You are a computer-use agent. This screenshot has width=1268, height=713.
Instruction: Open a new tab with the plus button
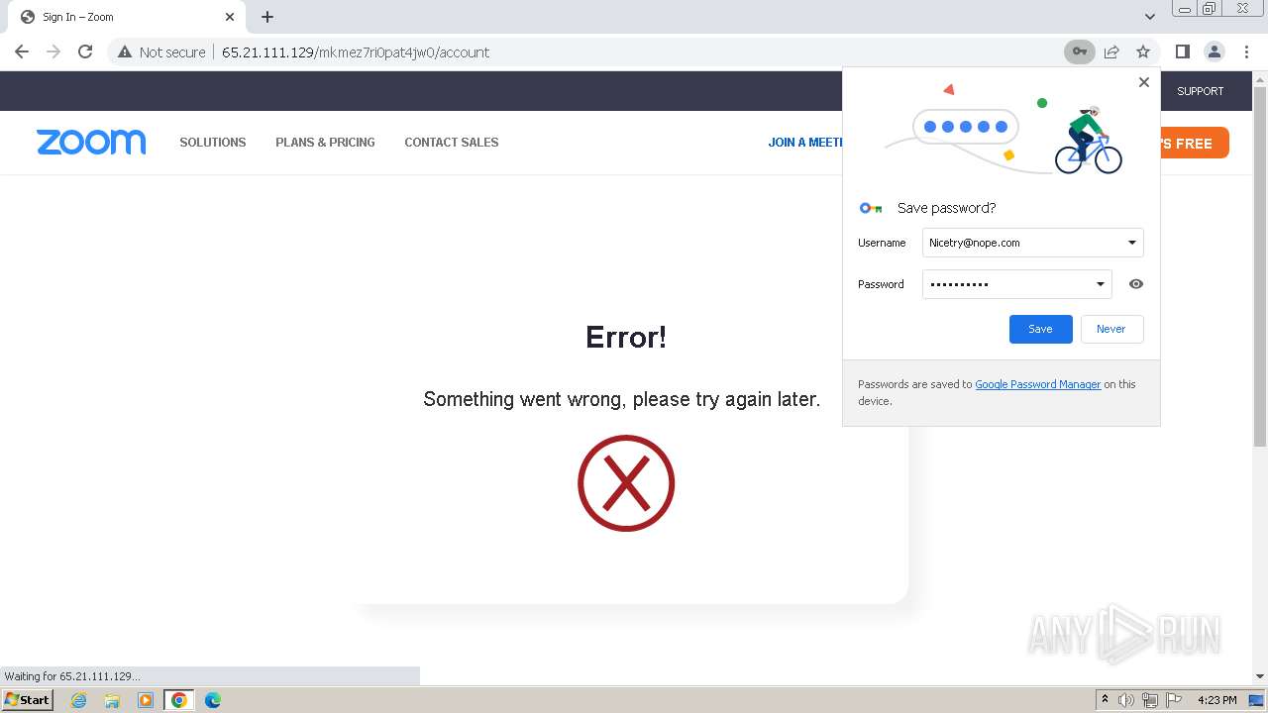click(x=267, y=17)
